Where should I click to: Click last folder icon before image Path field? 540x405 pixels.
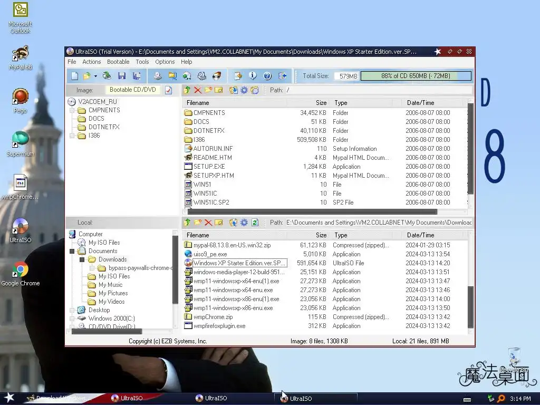pos(255,90)
